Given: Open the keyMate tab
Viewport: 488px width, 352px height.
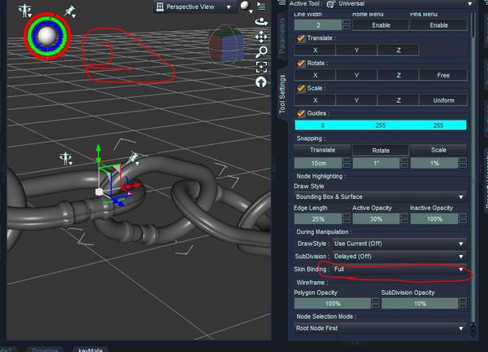Looking at the screenshot, I should tap(90, 350).
